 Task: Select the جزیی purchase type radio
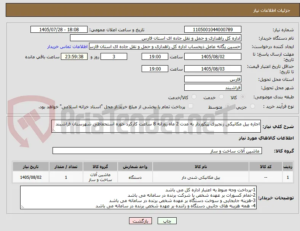[252, 106]
